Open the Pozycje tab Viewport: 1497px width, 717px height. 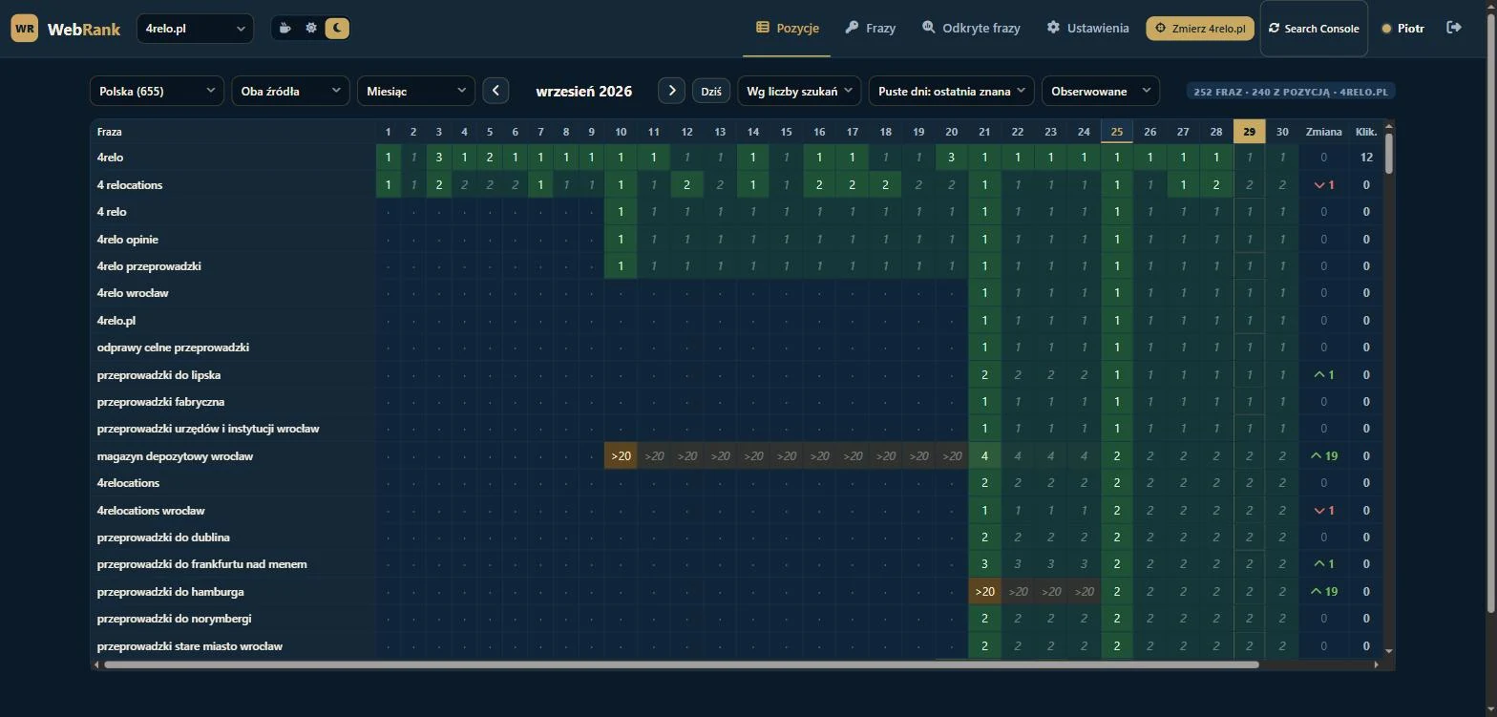point(788,29)
